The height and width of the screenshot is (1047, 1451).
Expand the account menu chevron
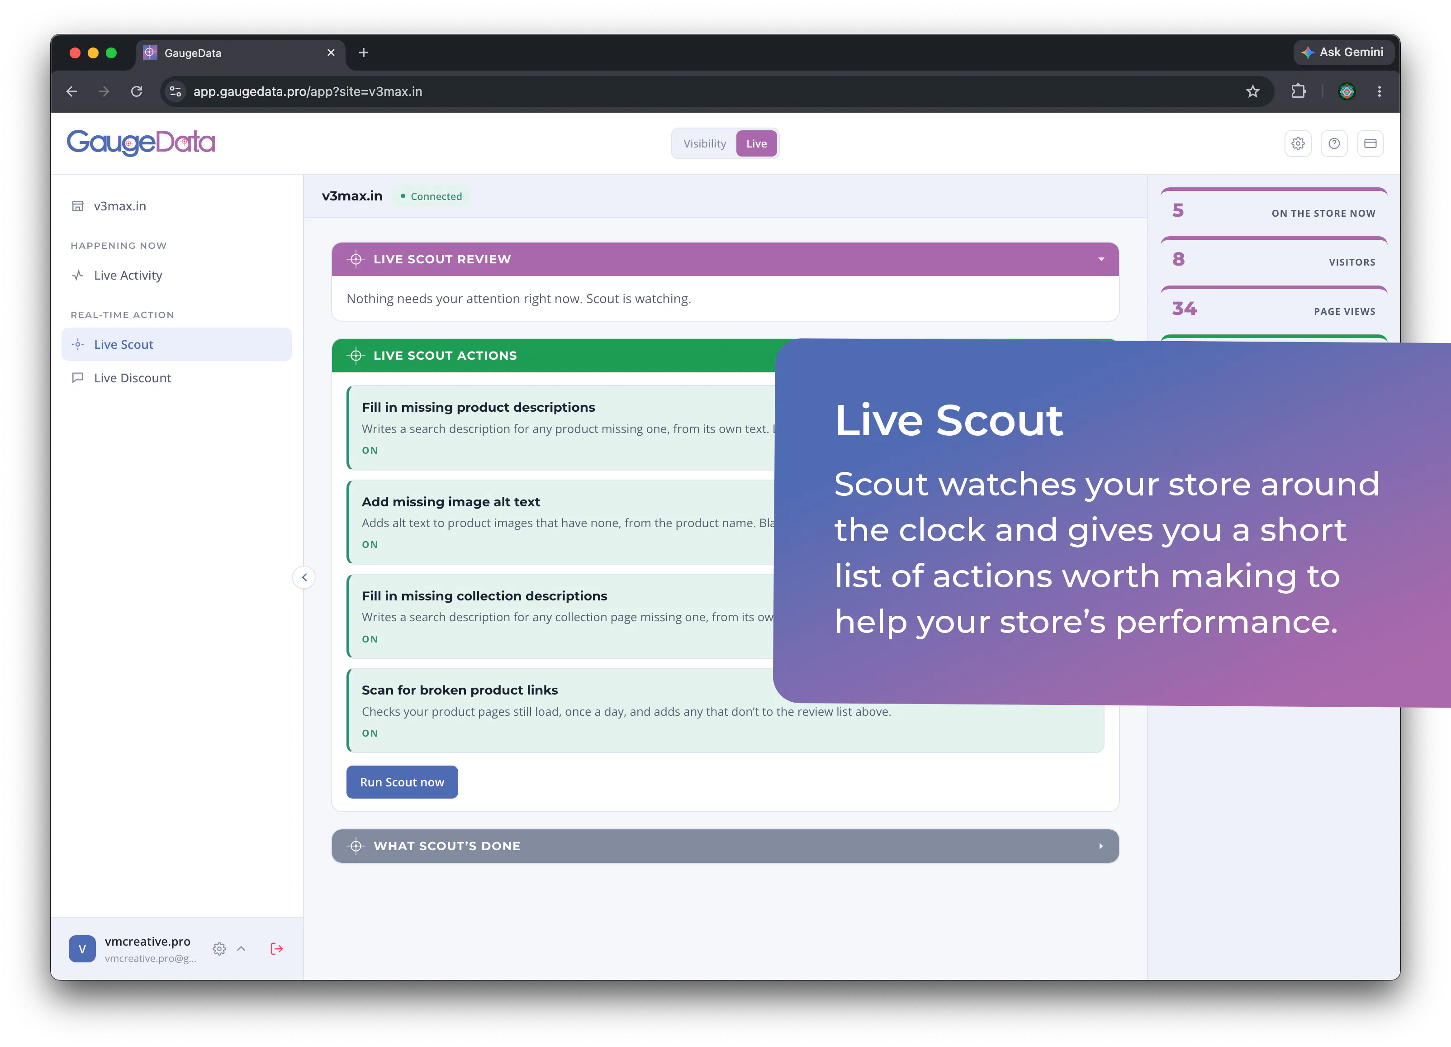point(241,948)
